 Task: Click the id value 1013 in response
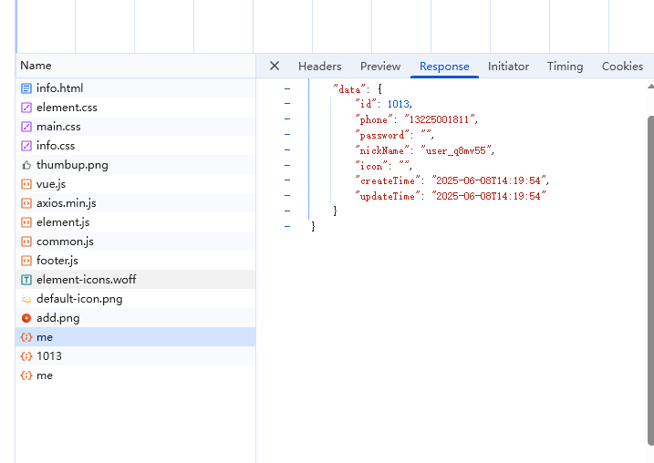pyautogui.click(x=398, y=104)
